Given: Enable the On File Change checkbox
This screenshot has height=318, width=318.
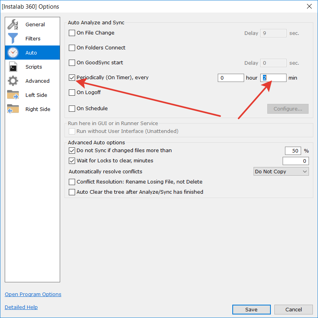Looking at the screenshot, I should click(72, 33).
